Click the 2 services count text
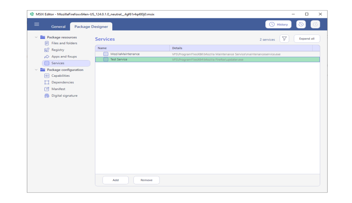This screenshot has width=352, height=203. pos(267,39)
